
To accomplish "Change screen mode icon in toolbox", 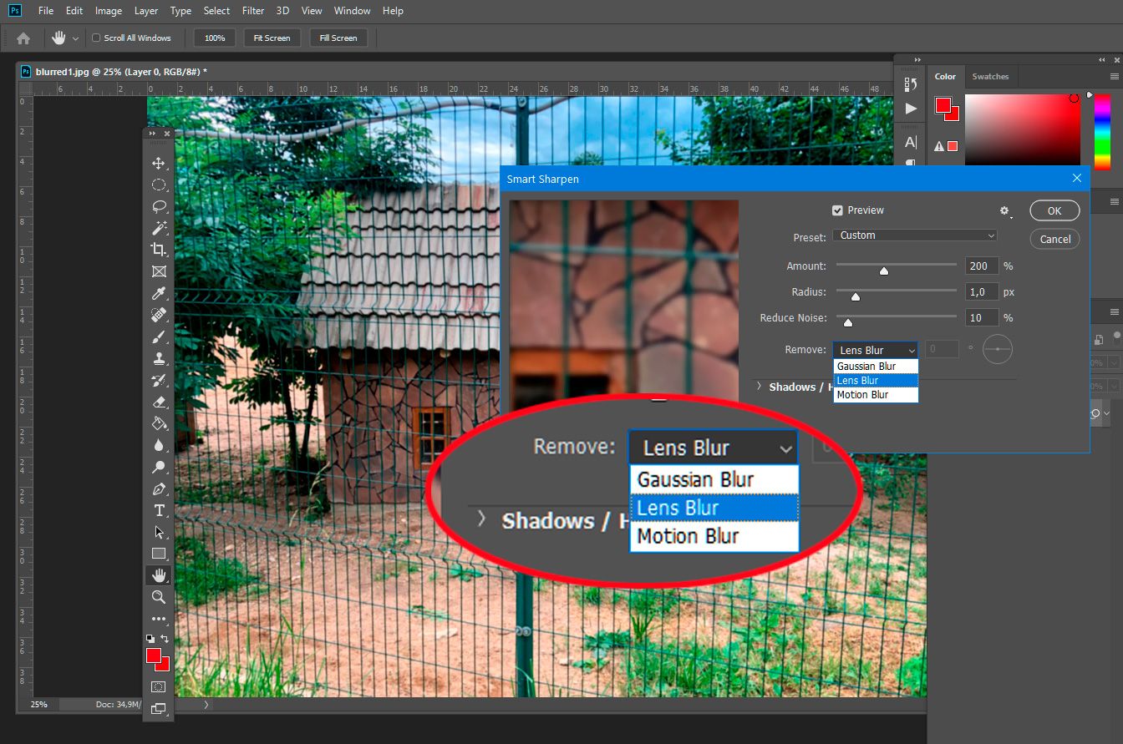I will [x=159, y=709].
